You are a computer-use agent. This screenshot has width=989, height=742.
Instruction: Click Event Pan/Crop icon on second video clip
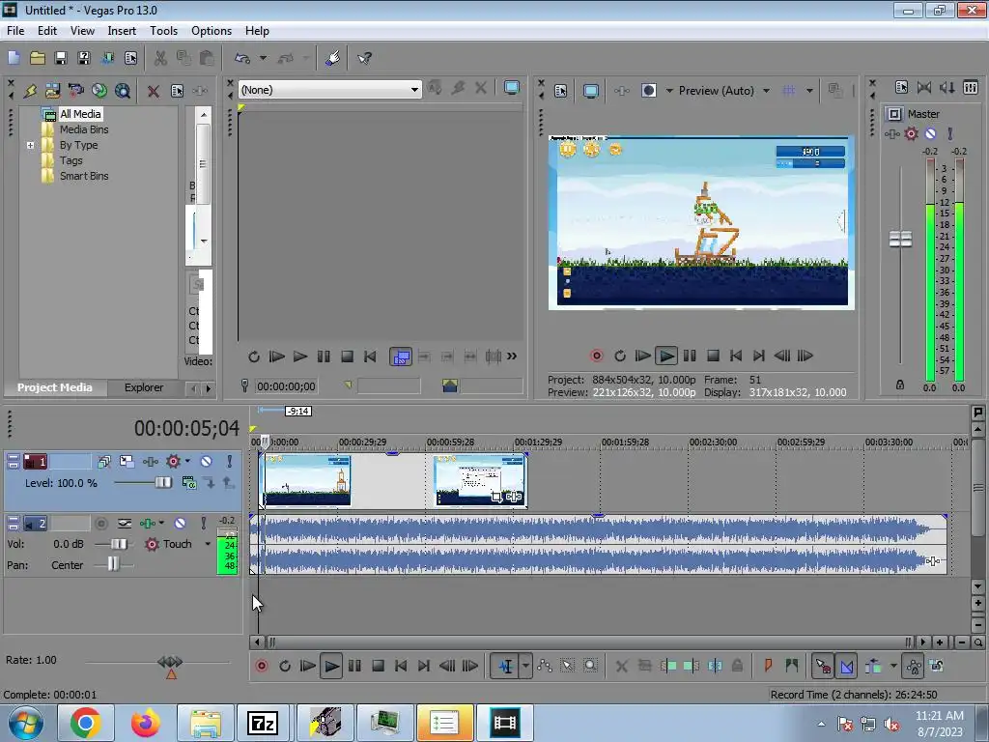pyautogui.click(x=495, y=498)
